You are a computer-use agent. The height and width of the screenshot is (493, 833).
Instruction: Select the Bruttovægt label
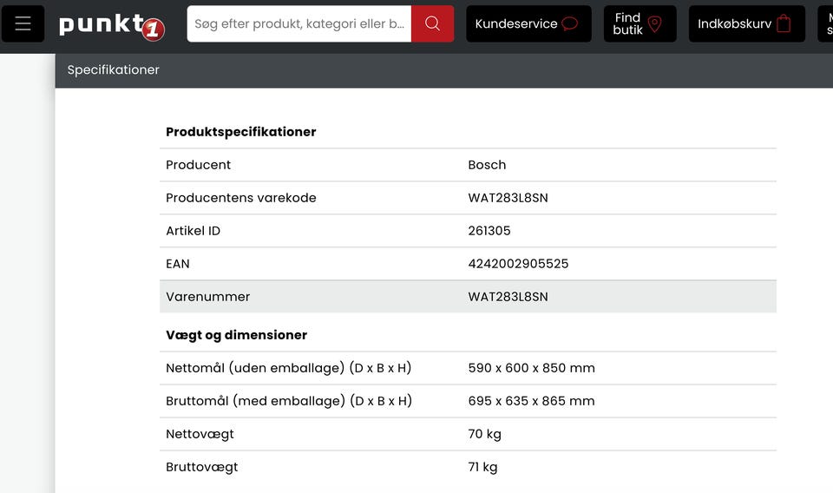coord(202,467)
